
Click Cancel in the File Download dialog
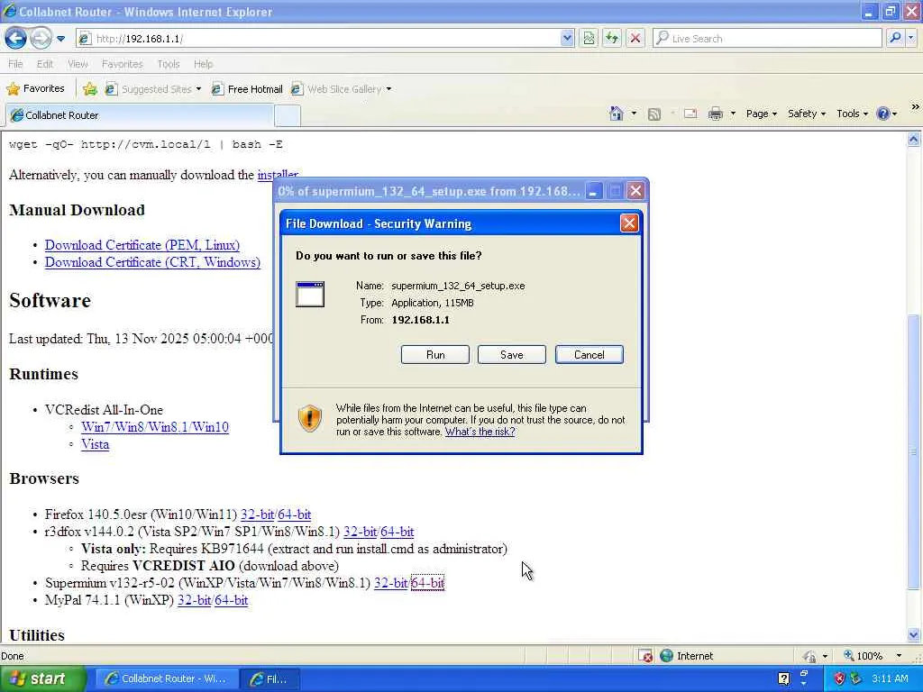(x=589, y=355)
